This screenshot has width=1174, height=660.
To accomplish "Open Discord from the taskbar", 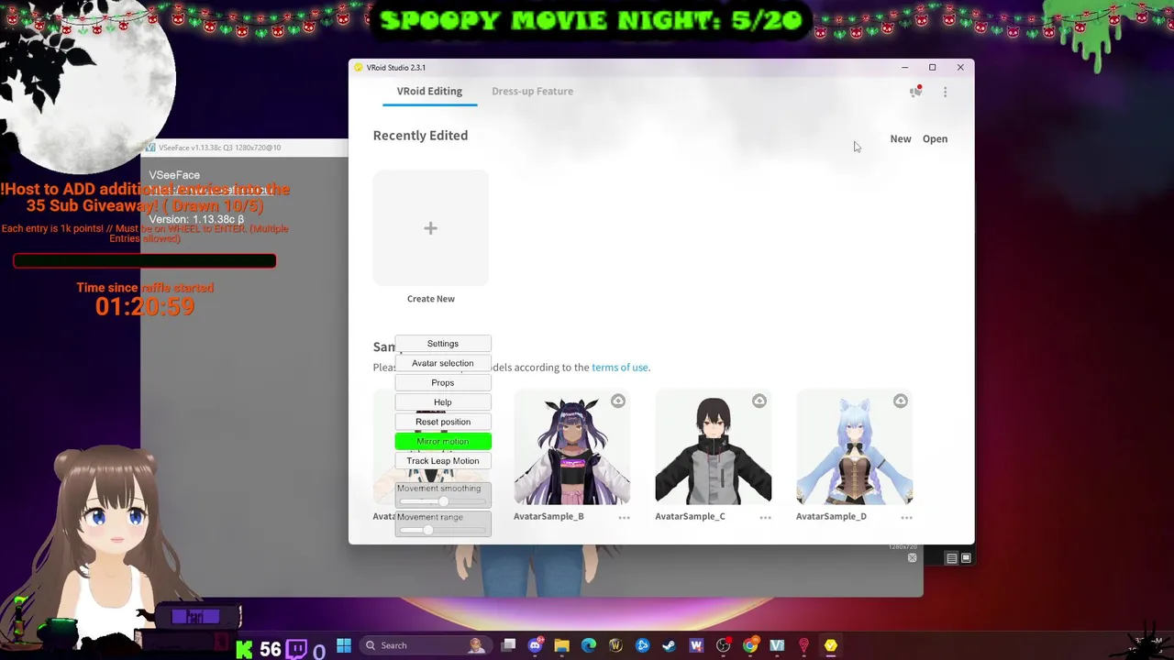I will pyautogui.click(x=536, y=645).
